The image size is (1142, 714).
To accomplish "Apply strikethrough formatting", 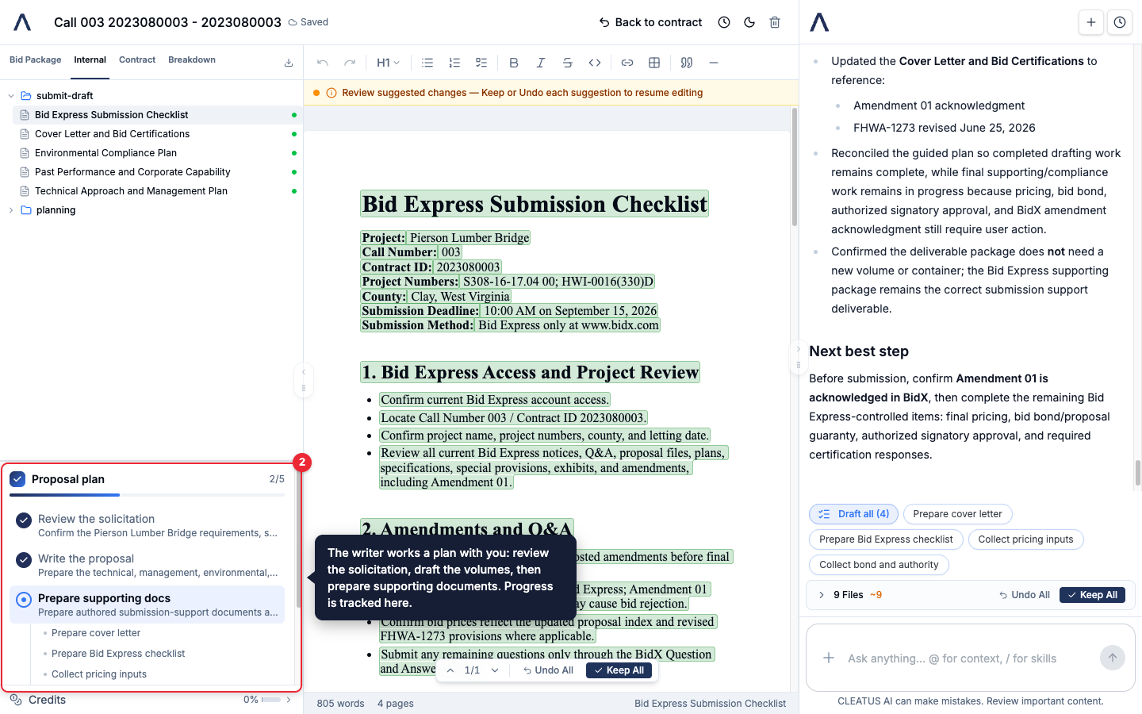I will pos(568,63).
